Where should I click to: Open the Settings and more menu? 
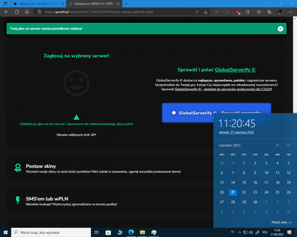(x=290, y=12)
